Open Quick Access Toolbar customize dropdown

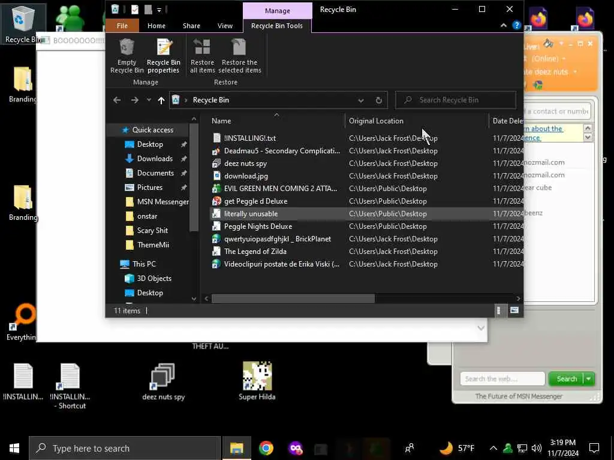click(159, 10)
